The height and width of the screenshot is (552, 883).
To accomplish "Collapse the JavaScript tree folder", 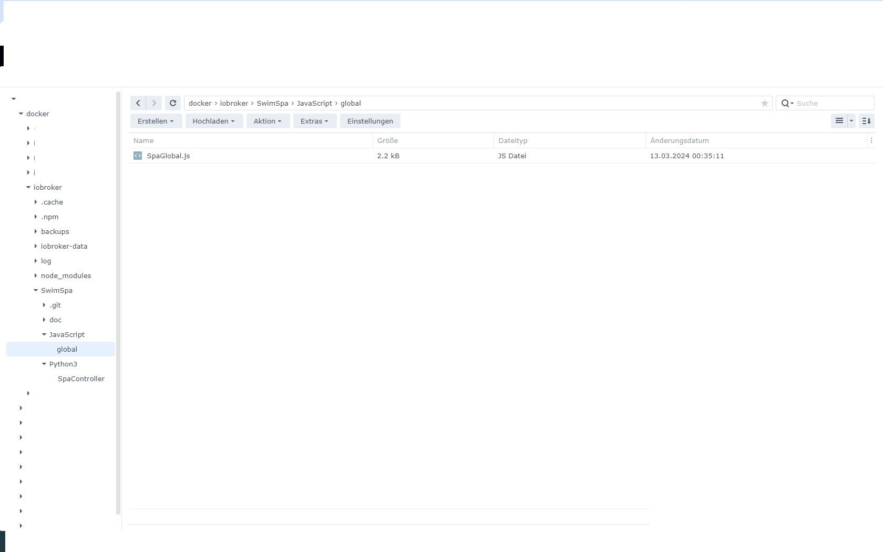I will coord(44,334).
